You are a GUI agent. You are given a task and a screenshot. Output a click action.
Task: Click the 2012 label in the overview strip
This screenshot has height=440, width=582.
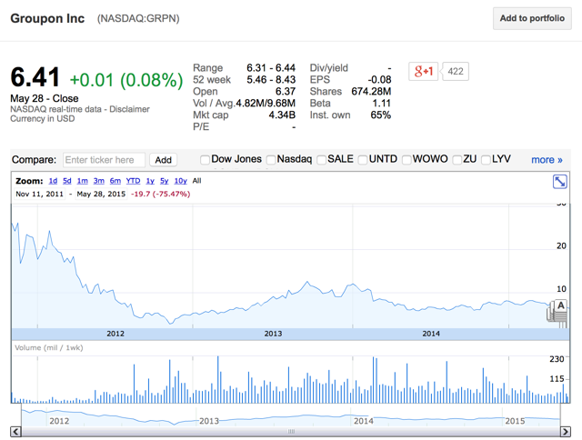[59, 421]
